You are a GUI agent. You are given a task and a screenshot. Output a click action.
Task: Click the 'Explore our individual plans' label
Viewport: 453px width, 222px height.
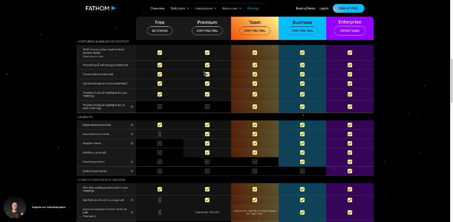(49, 207)
